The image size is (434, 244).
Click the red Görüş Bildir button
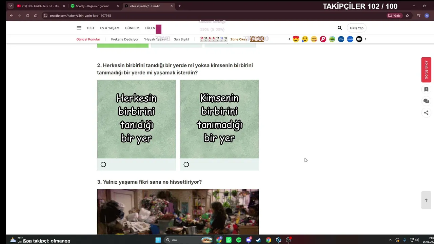coord(426,70)
